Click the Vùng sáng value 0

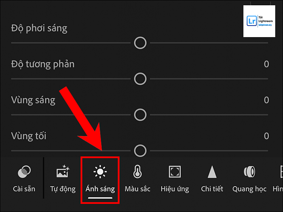click(x=266, y=100)
